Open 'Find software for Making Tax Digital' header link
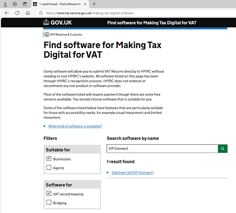Image resolution: width=236 pixels, height=213 pixels. coord(152,23)
